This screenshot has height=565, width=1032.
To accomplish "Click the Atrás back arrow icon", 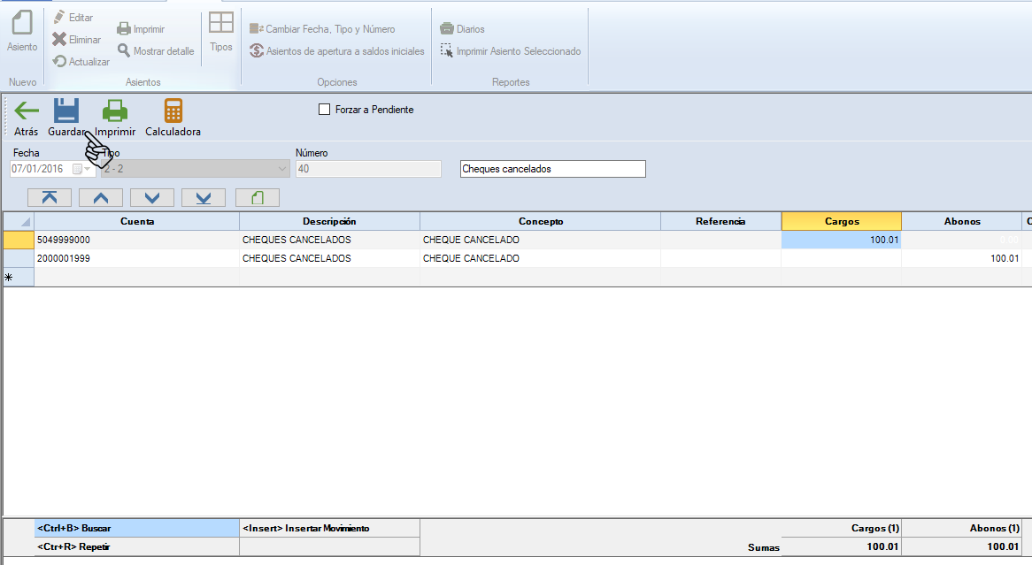I will coord(27,111).
